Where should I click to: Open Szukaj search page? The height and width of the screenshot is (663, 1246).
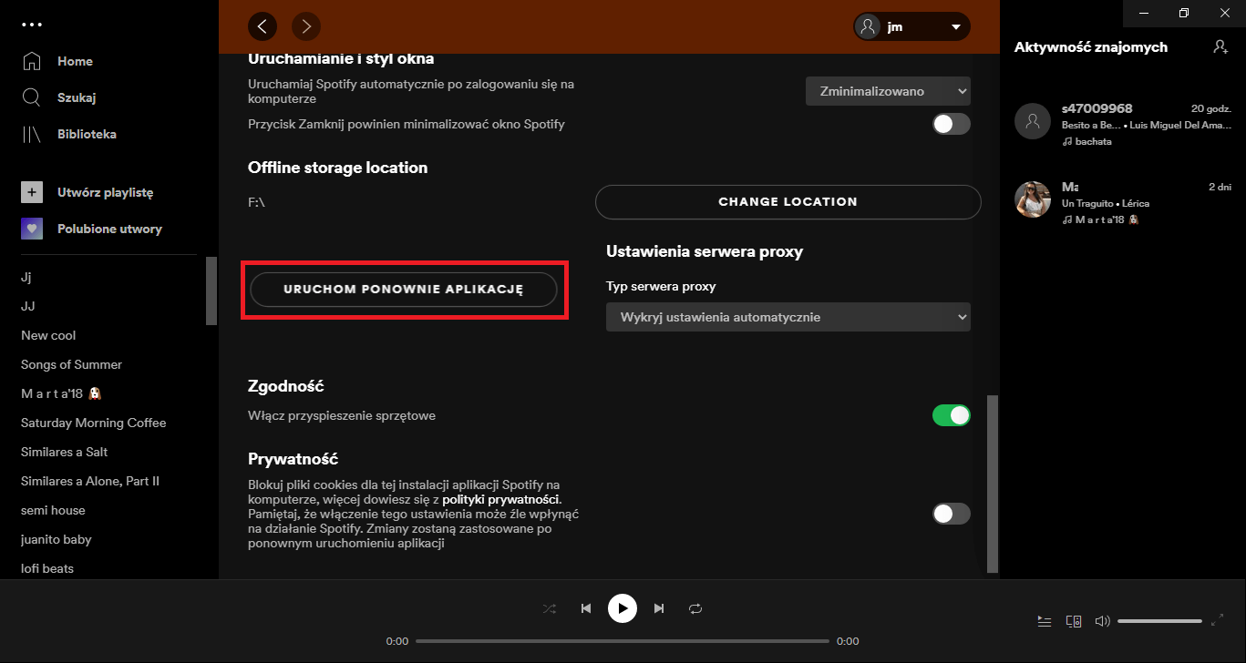77,97
